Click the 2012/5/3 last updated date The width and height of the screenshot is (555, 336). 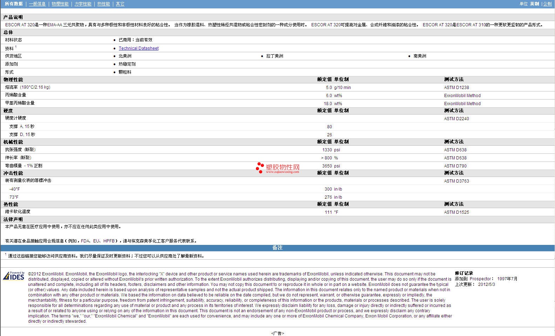pos(487,284)
